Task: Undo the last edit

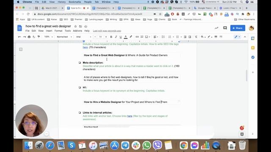Action: (19, 37)
